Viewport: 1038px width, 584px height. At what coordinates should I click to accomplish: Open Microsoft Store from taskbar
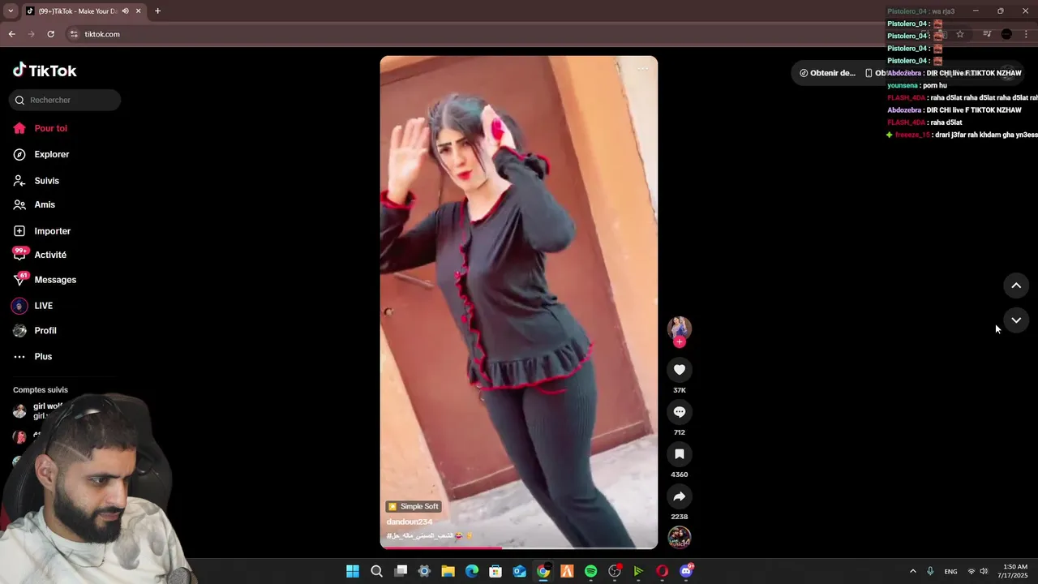coord(495,571)
